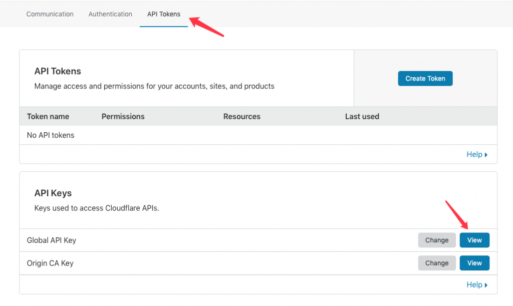Click the arrow icon beside API Tokens Help

click(486, 155)
